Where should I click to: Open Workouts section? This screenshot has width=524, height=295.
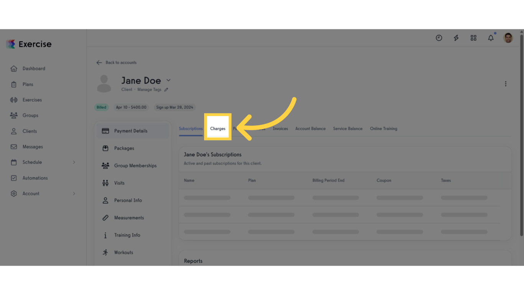tap(133, 252)
